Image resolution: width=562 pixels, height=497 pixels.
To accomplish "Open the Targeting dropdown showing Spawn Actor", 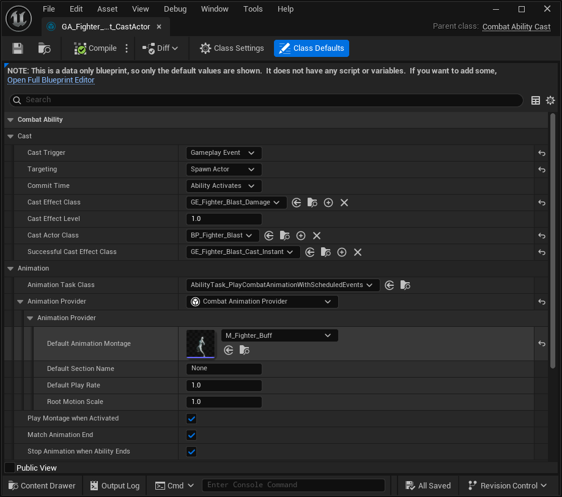I will (224, 170).
